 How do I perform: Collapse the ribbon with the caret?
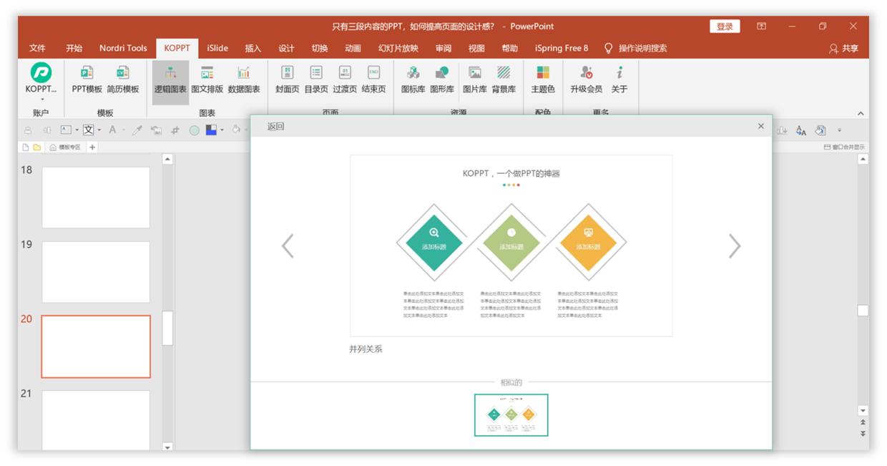tap(861, 113)
